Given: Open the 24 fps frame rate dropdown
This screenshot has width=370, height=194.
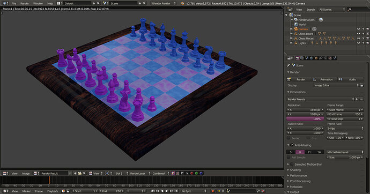Looking at the screenshot, I should pos(345,128).
